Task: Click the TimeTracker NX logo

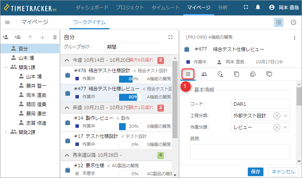Action: (30, 8)
